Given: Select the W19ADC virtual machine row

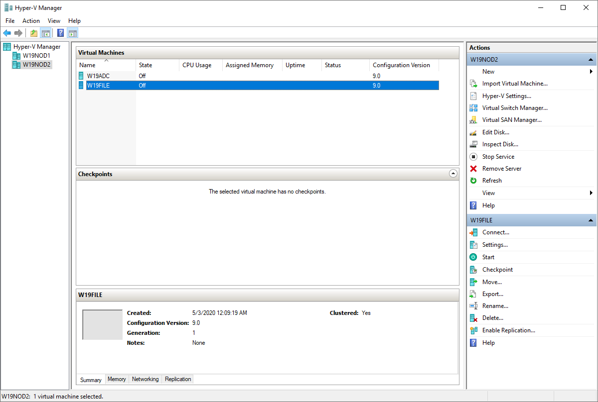Looking at the screenshot, I should pos(258,76).
